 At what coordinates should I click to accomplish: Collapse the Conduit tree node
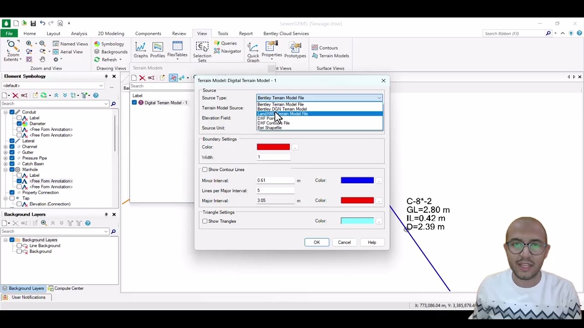pos(5,112)
